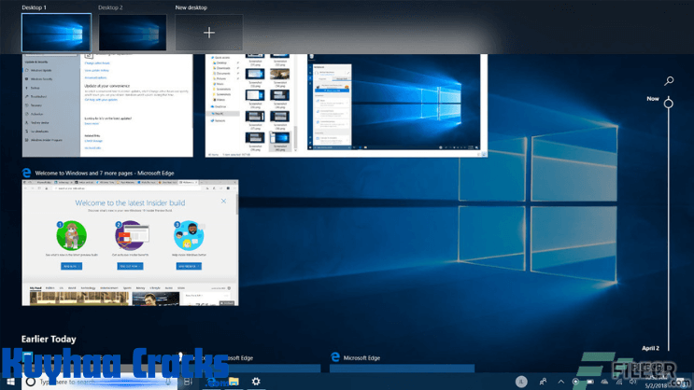
Task: Open the Windows Start button
Action: pyautogui.click(x=10, y=382)
